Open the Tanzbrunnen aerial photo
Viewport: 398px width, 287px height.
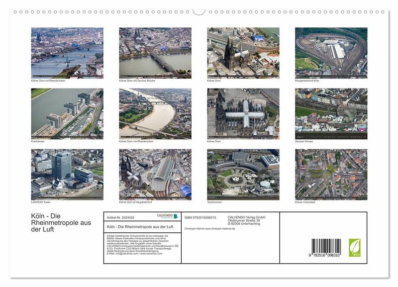click(x=243, y=175)
